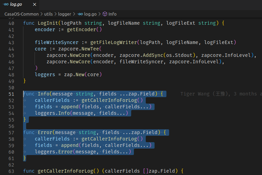Click line number 51 in gutter
This screenshot has height=175, width=262.
point(12,94)
